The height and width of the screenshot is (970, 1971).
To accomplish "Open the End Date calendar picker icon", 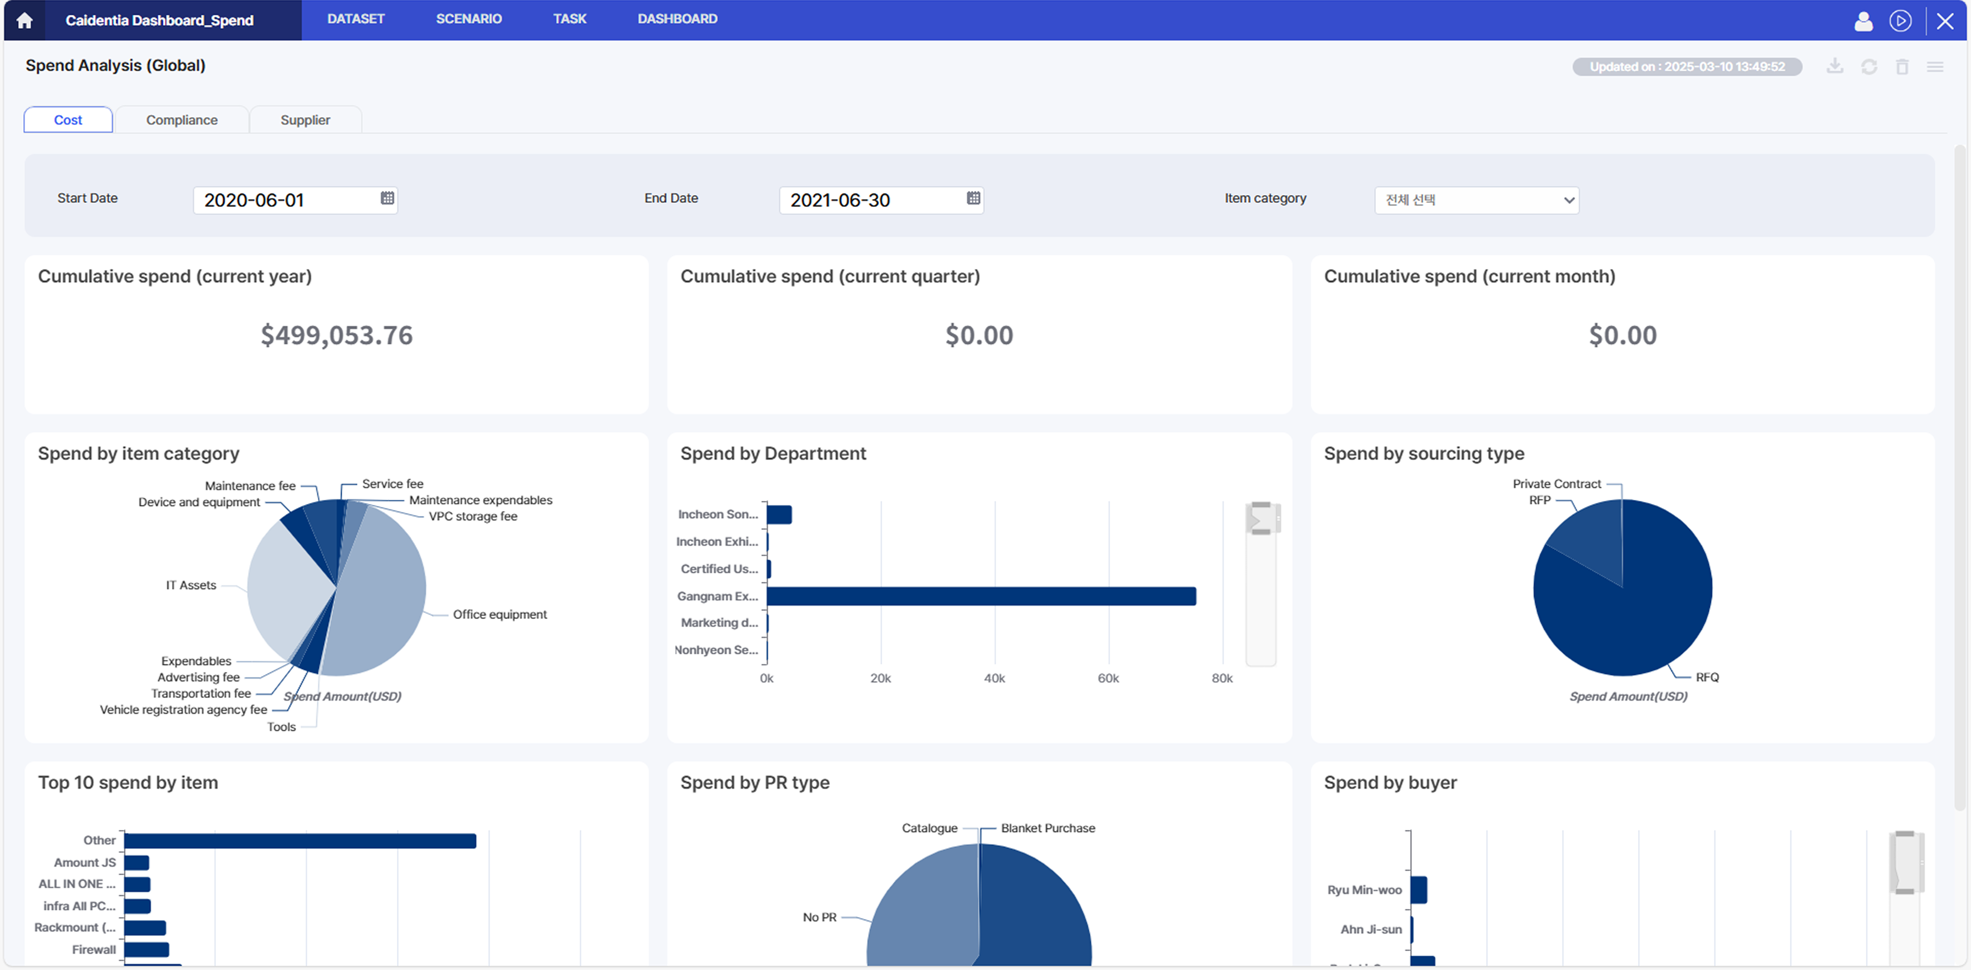I will (973, 198).
